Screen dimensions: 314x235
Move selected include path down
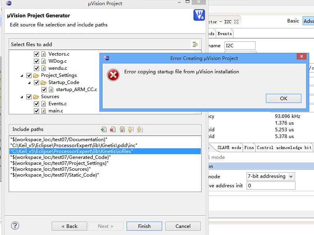click(140, 129)
